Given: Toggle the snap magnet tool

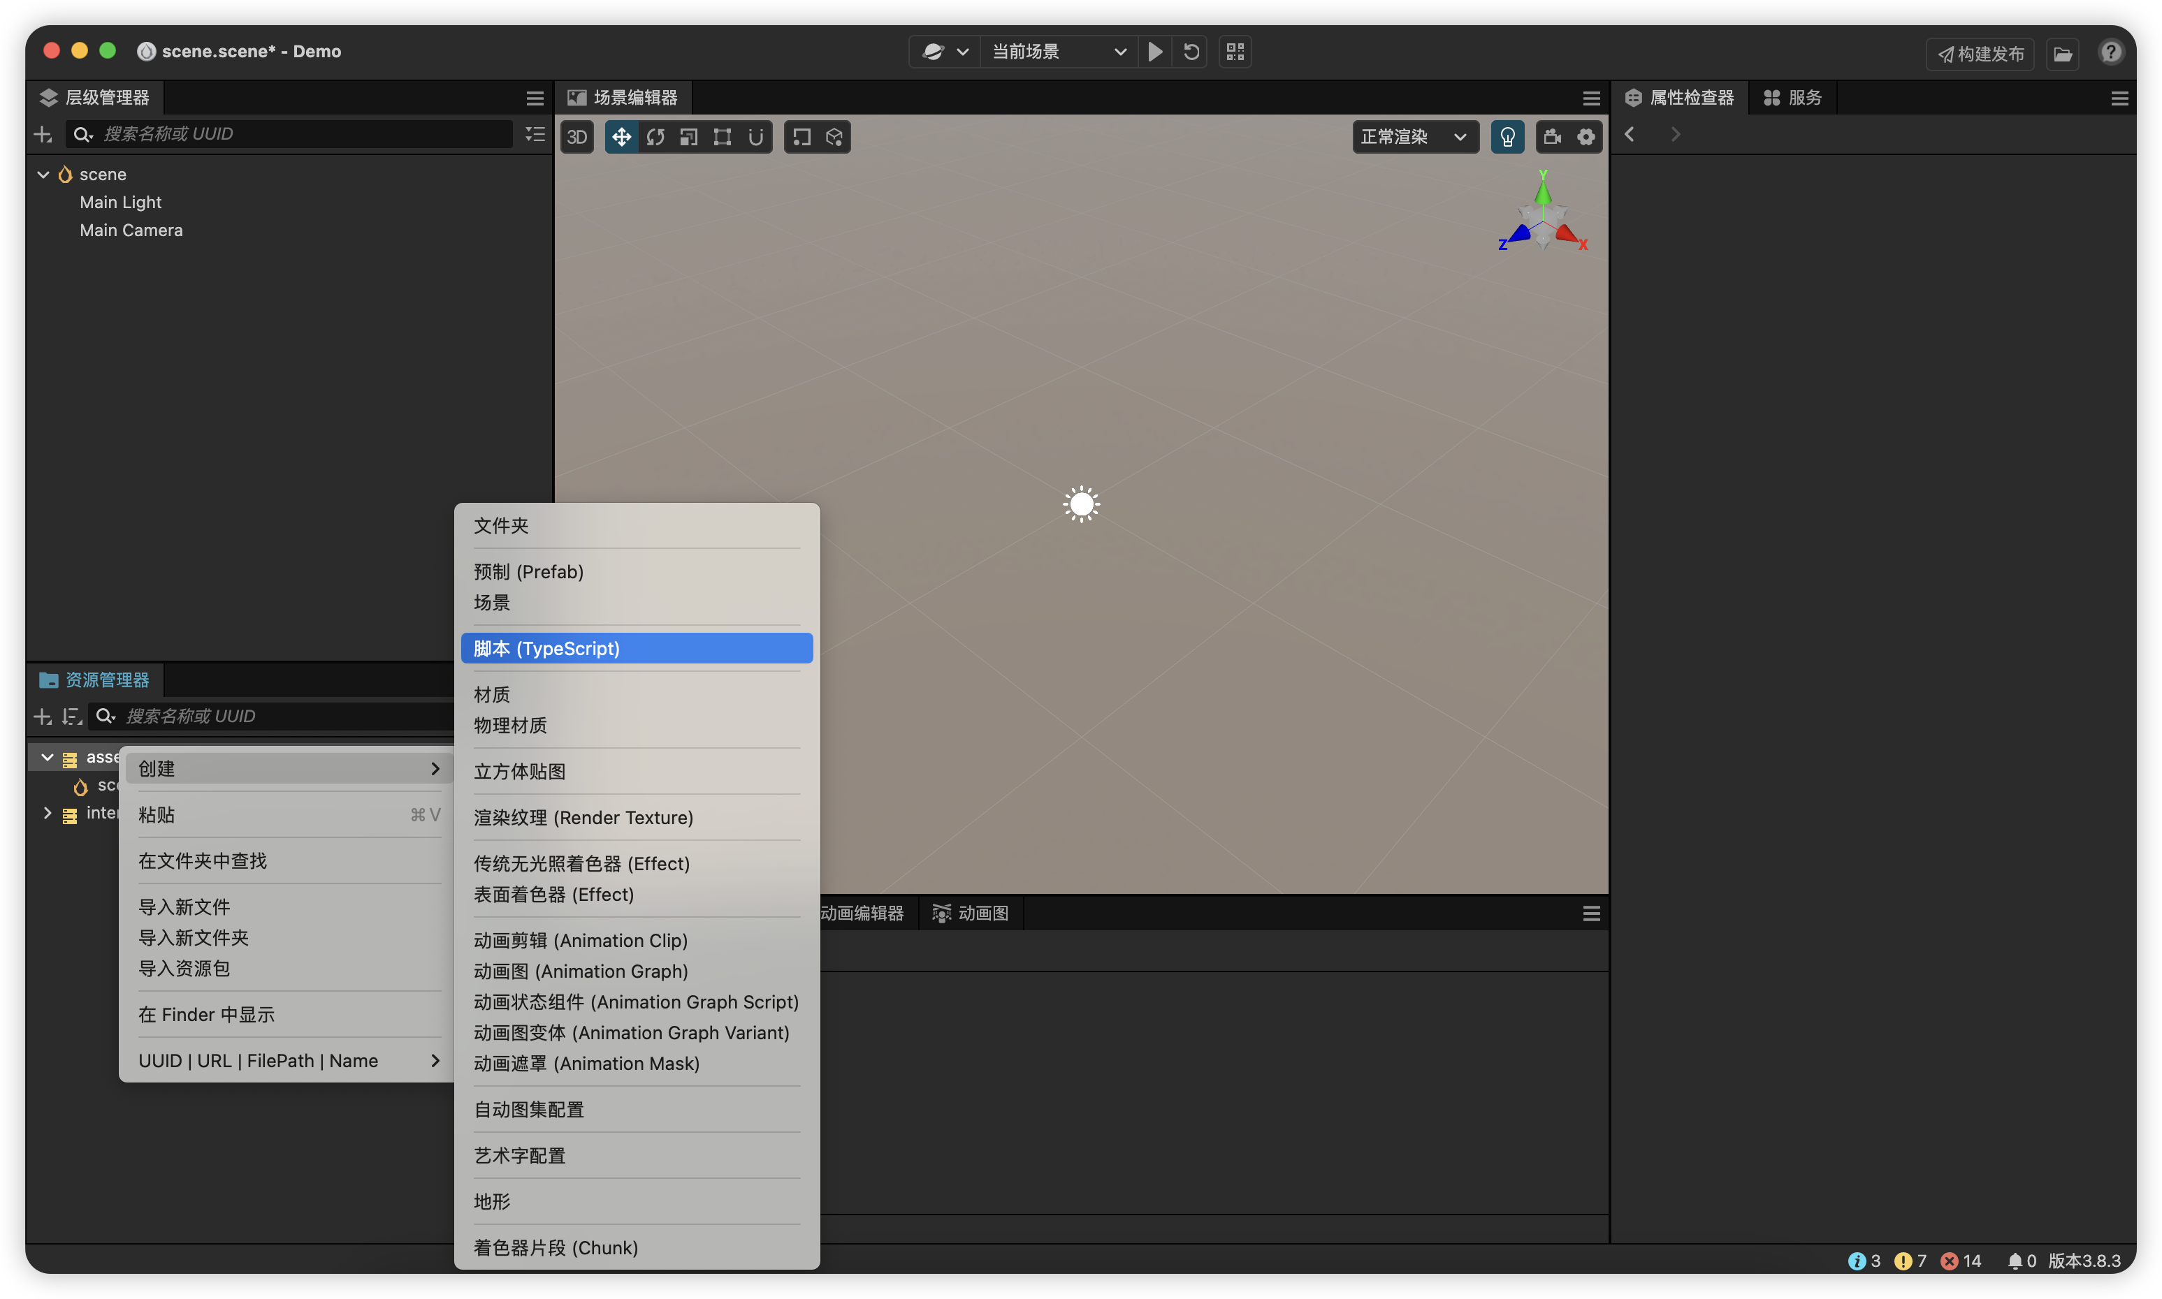Looking at the screenshot, I should pos(755,137).
